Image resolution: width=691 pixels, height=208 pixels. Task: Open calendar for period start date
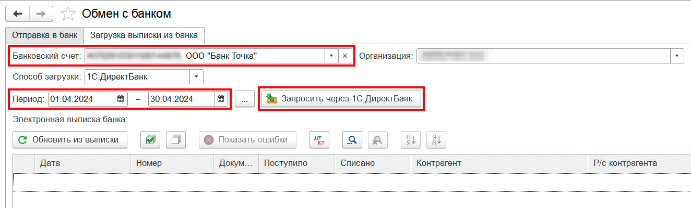121,99
